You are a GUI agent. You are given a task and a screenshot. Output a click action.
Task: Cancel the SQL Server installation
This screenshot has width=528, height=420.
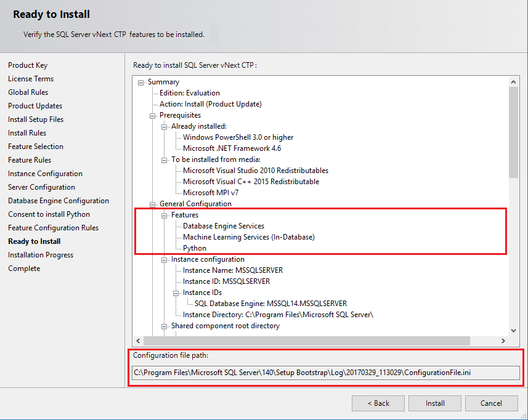(x=491, y=403)
